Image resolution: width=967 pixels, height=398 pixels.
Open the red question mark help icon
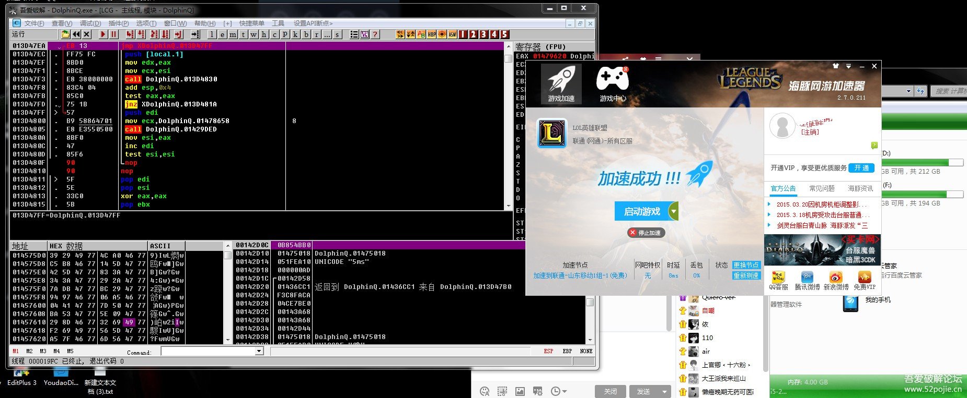[375, 34]
